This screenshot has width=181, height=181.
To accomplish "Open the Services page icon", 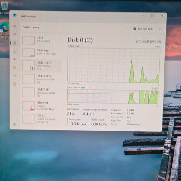I will point(15,84).
